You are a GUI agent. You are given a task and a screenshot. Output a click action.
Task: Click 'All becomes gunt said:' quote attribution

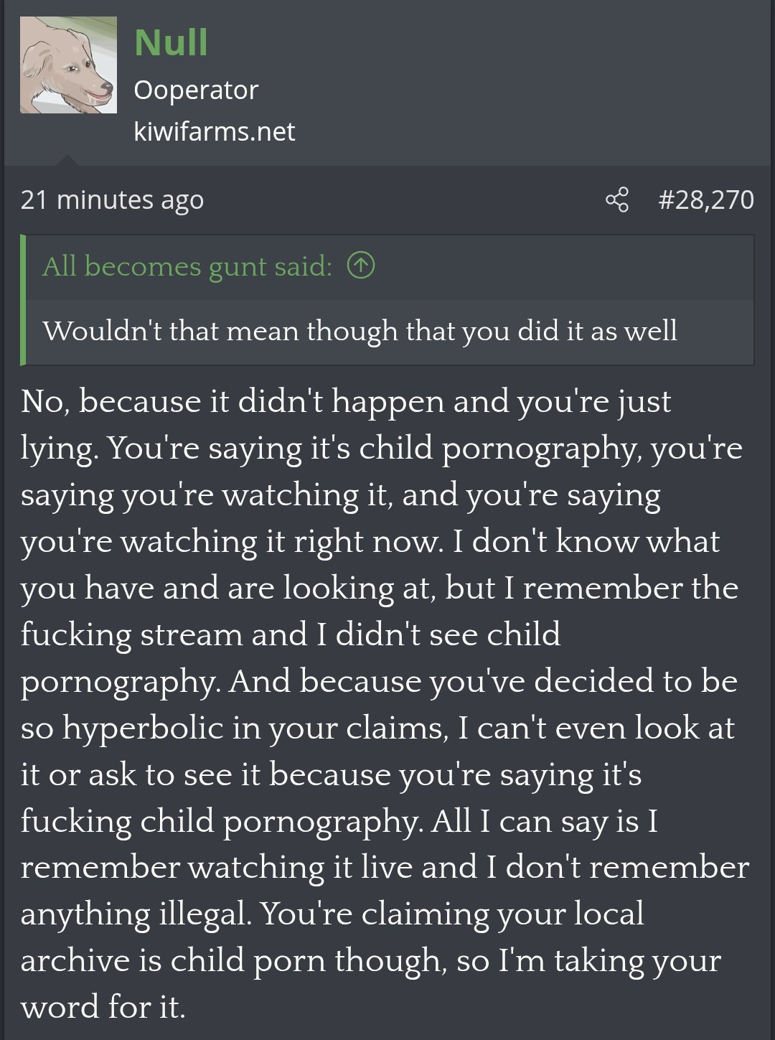click(187, 266)
